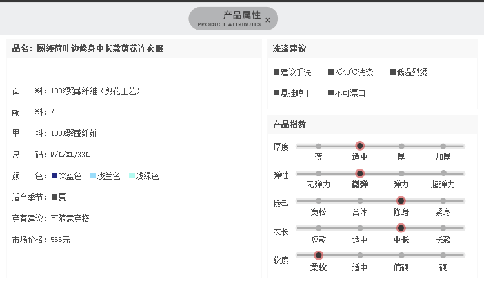Click the 悬挂晾干 checkbox square
484x284 pixels.
[x=276, y=92]
